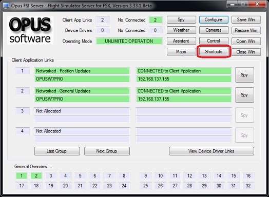
Task: Click link number 3 index box
Action: click(x=23, y=111)
